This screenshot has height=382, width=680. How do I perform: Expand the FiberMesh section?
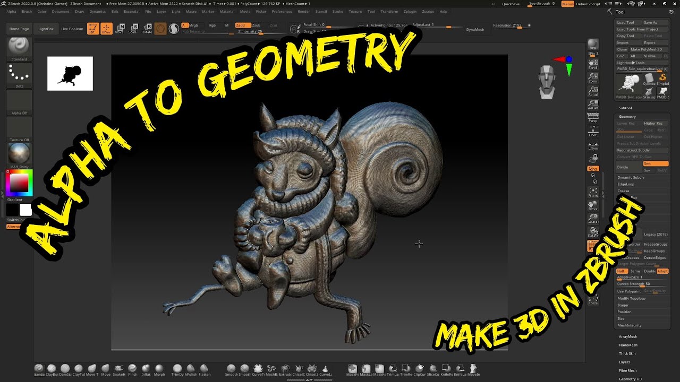(x=628, y=370)
